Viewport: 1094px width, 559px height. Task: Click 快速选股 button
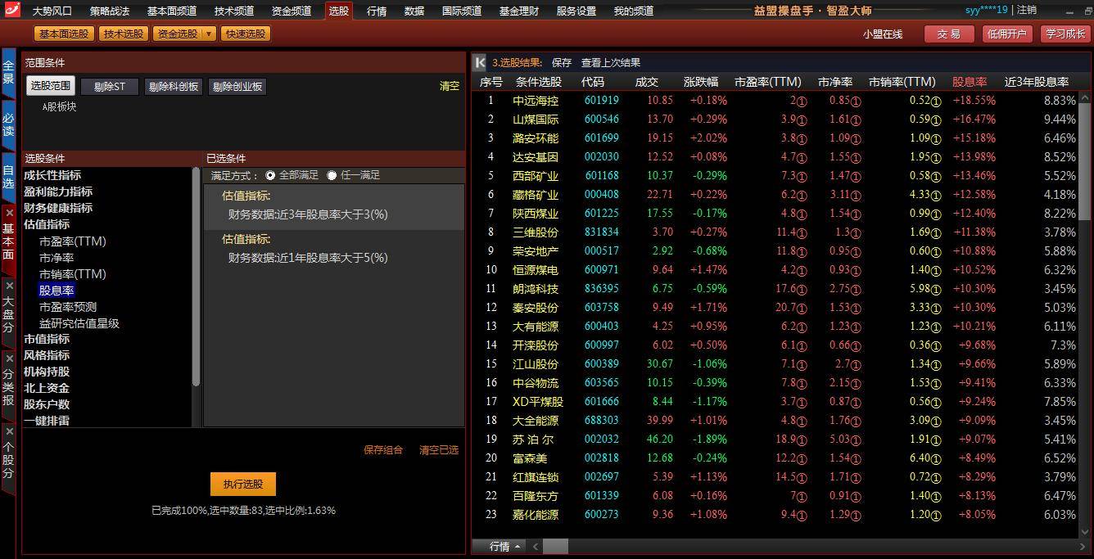246,34
